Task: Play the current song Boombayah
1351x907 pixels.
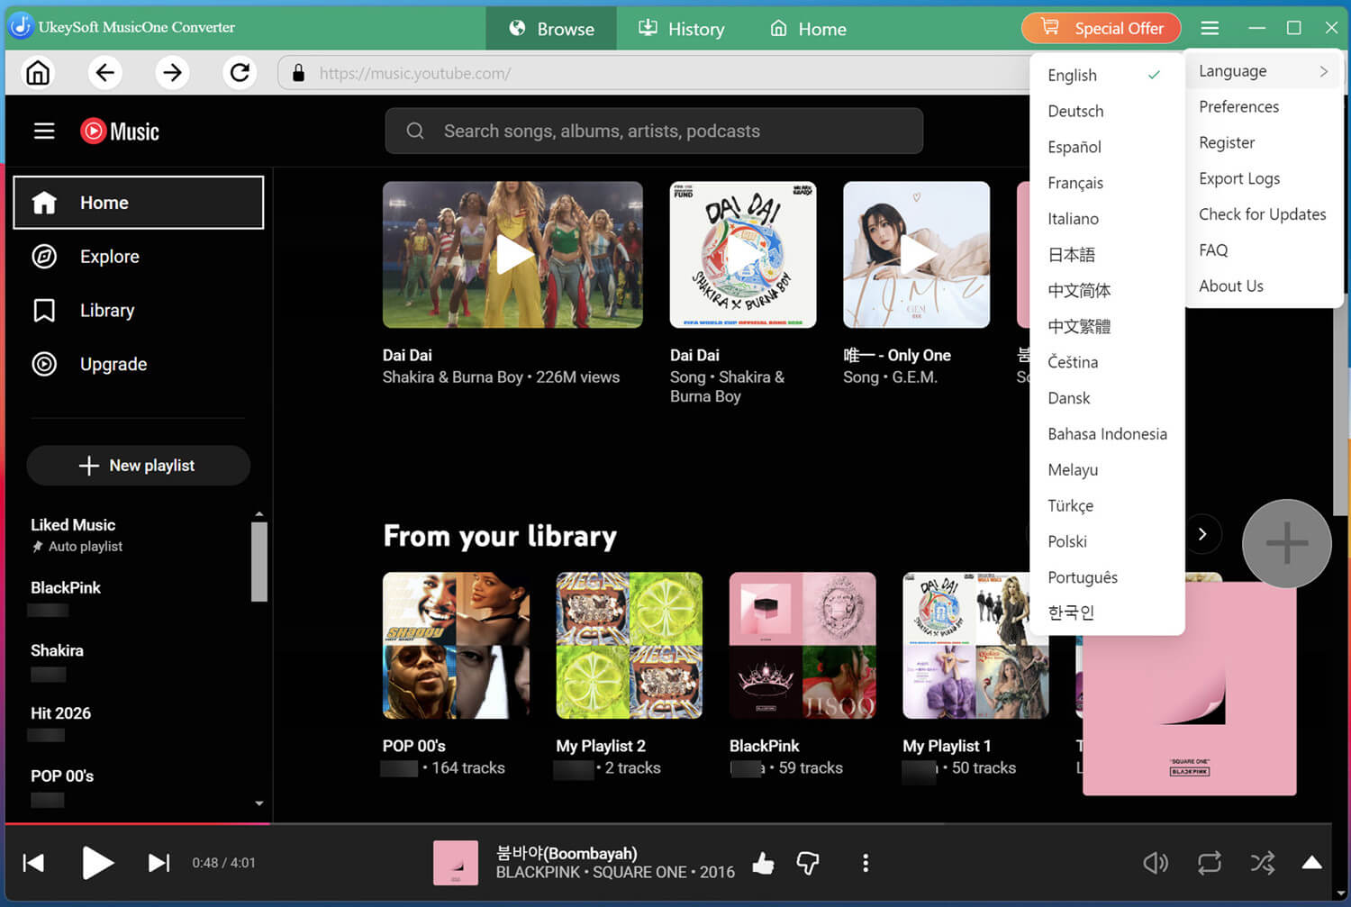Action: (97, 863)
